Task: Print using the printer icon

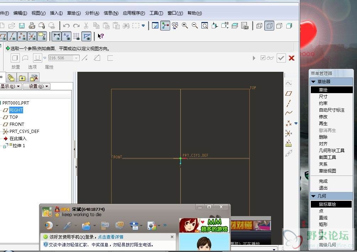Action: point(32,26)
